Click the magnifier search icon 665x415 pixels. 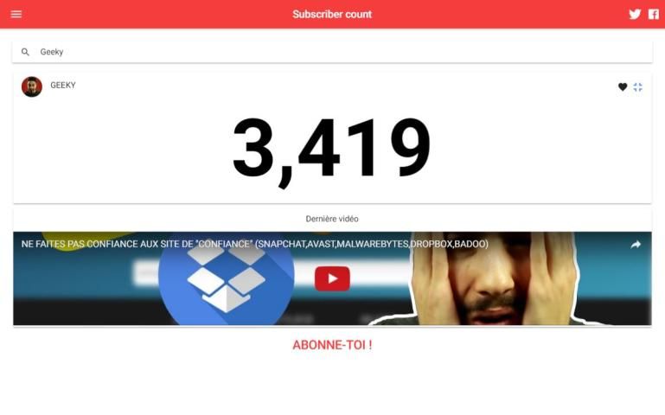point(25,52)
